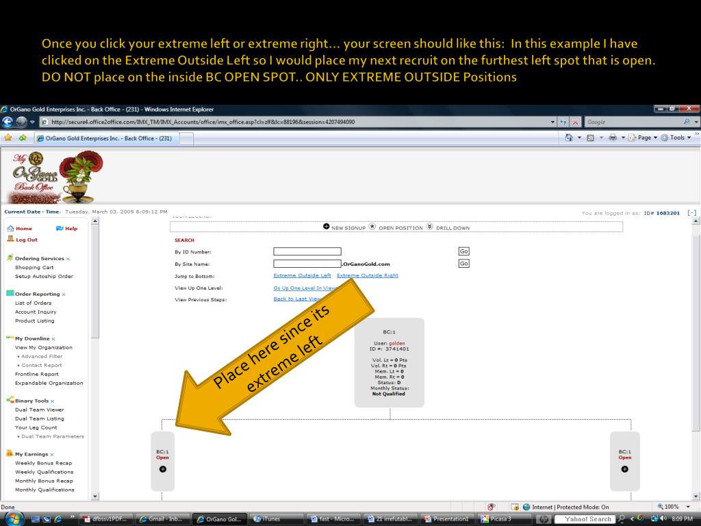Click the search magnifier icon
The width and height of the screenshot is (701, 526).
pos(687,122)
